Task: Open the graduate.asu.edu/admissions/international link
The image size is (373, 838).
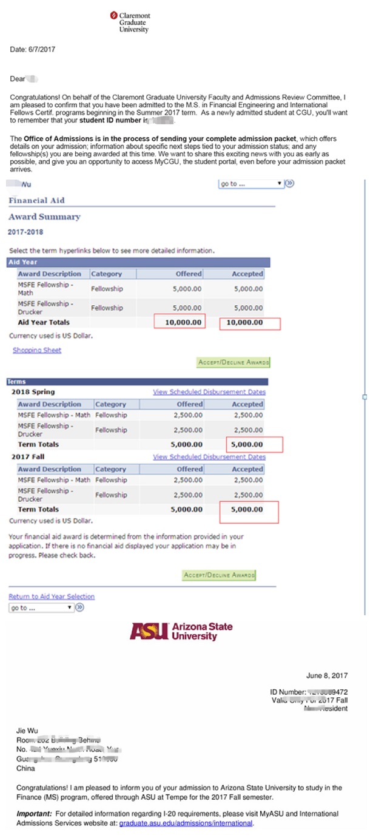Action: coord(186,823)
